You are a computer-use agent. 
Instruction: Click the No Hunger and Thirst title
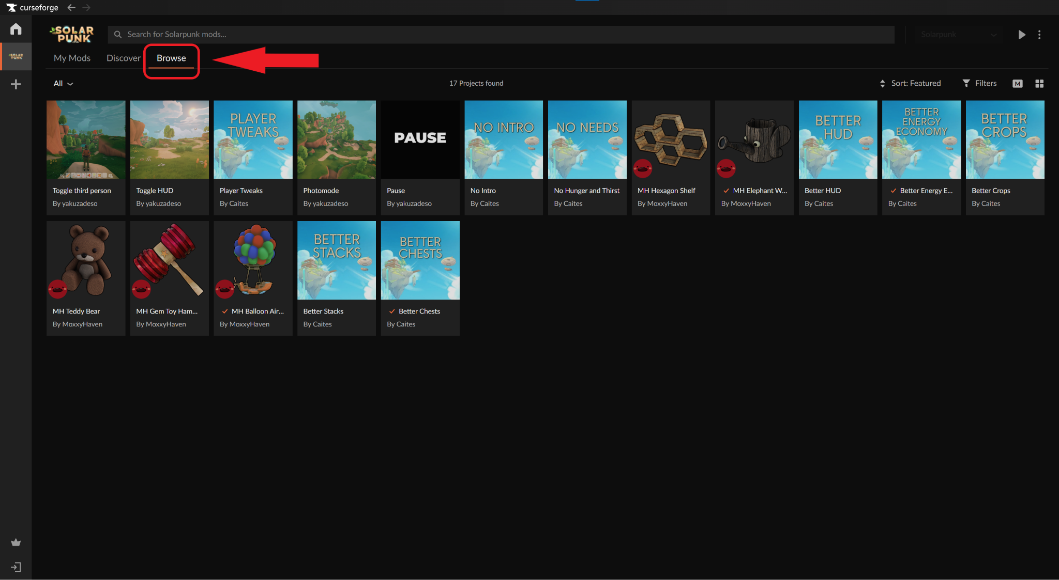tap(586, 191)
